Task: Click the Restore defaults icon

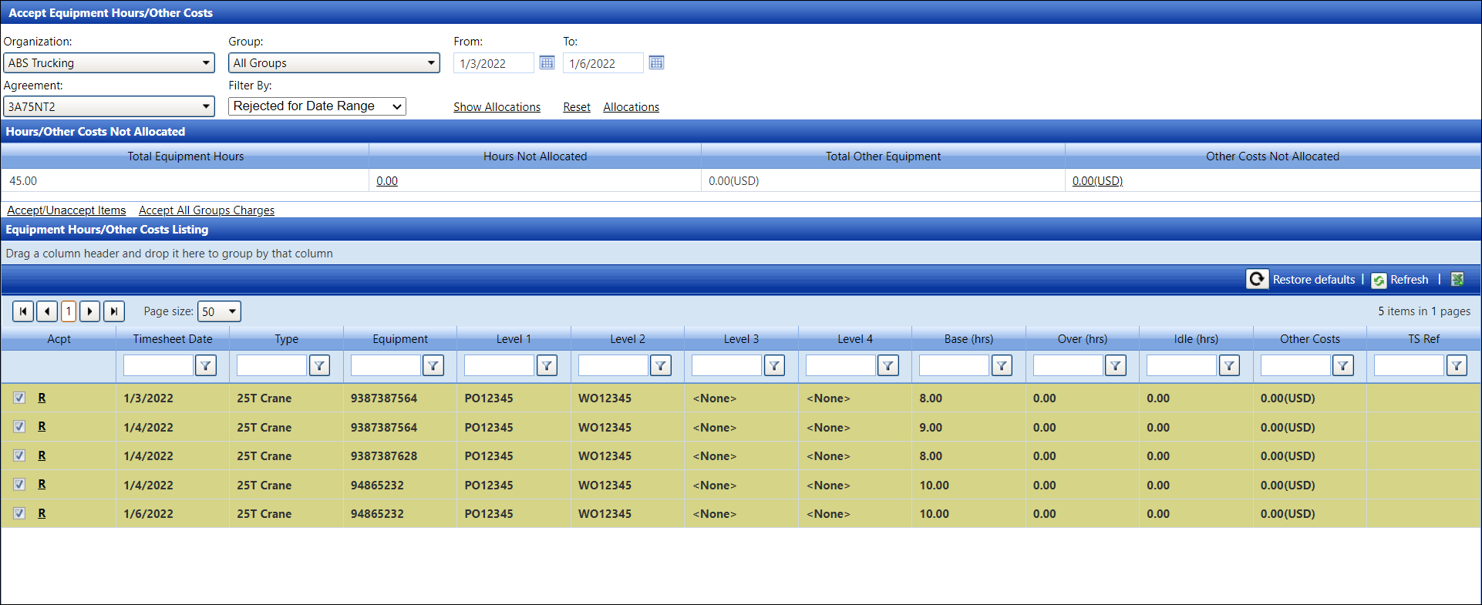Action: (1257, 279)
